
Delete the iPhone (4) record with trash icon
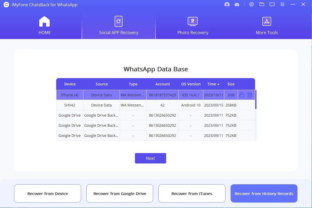[x=250, y=95]
